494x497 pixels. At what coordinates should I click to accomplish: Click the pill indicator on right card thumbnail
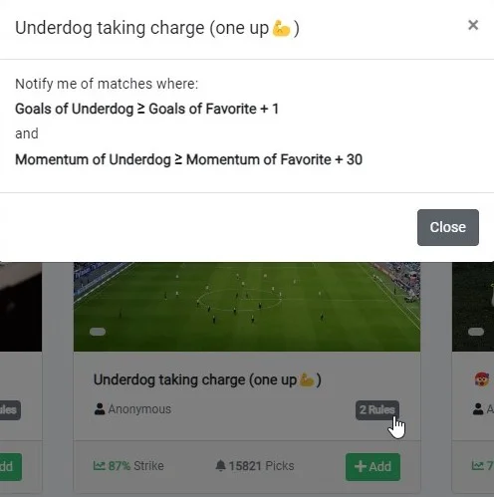[476, 332]
